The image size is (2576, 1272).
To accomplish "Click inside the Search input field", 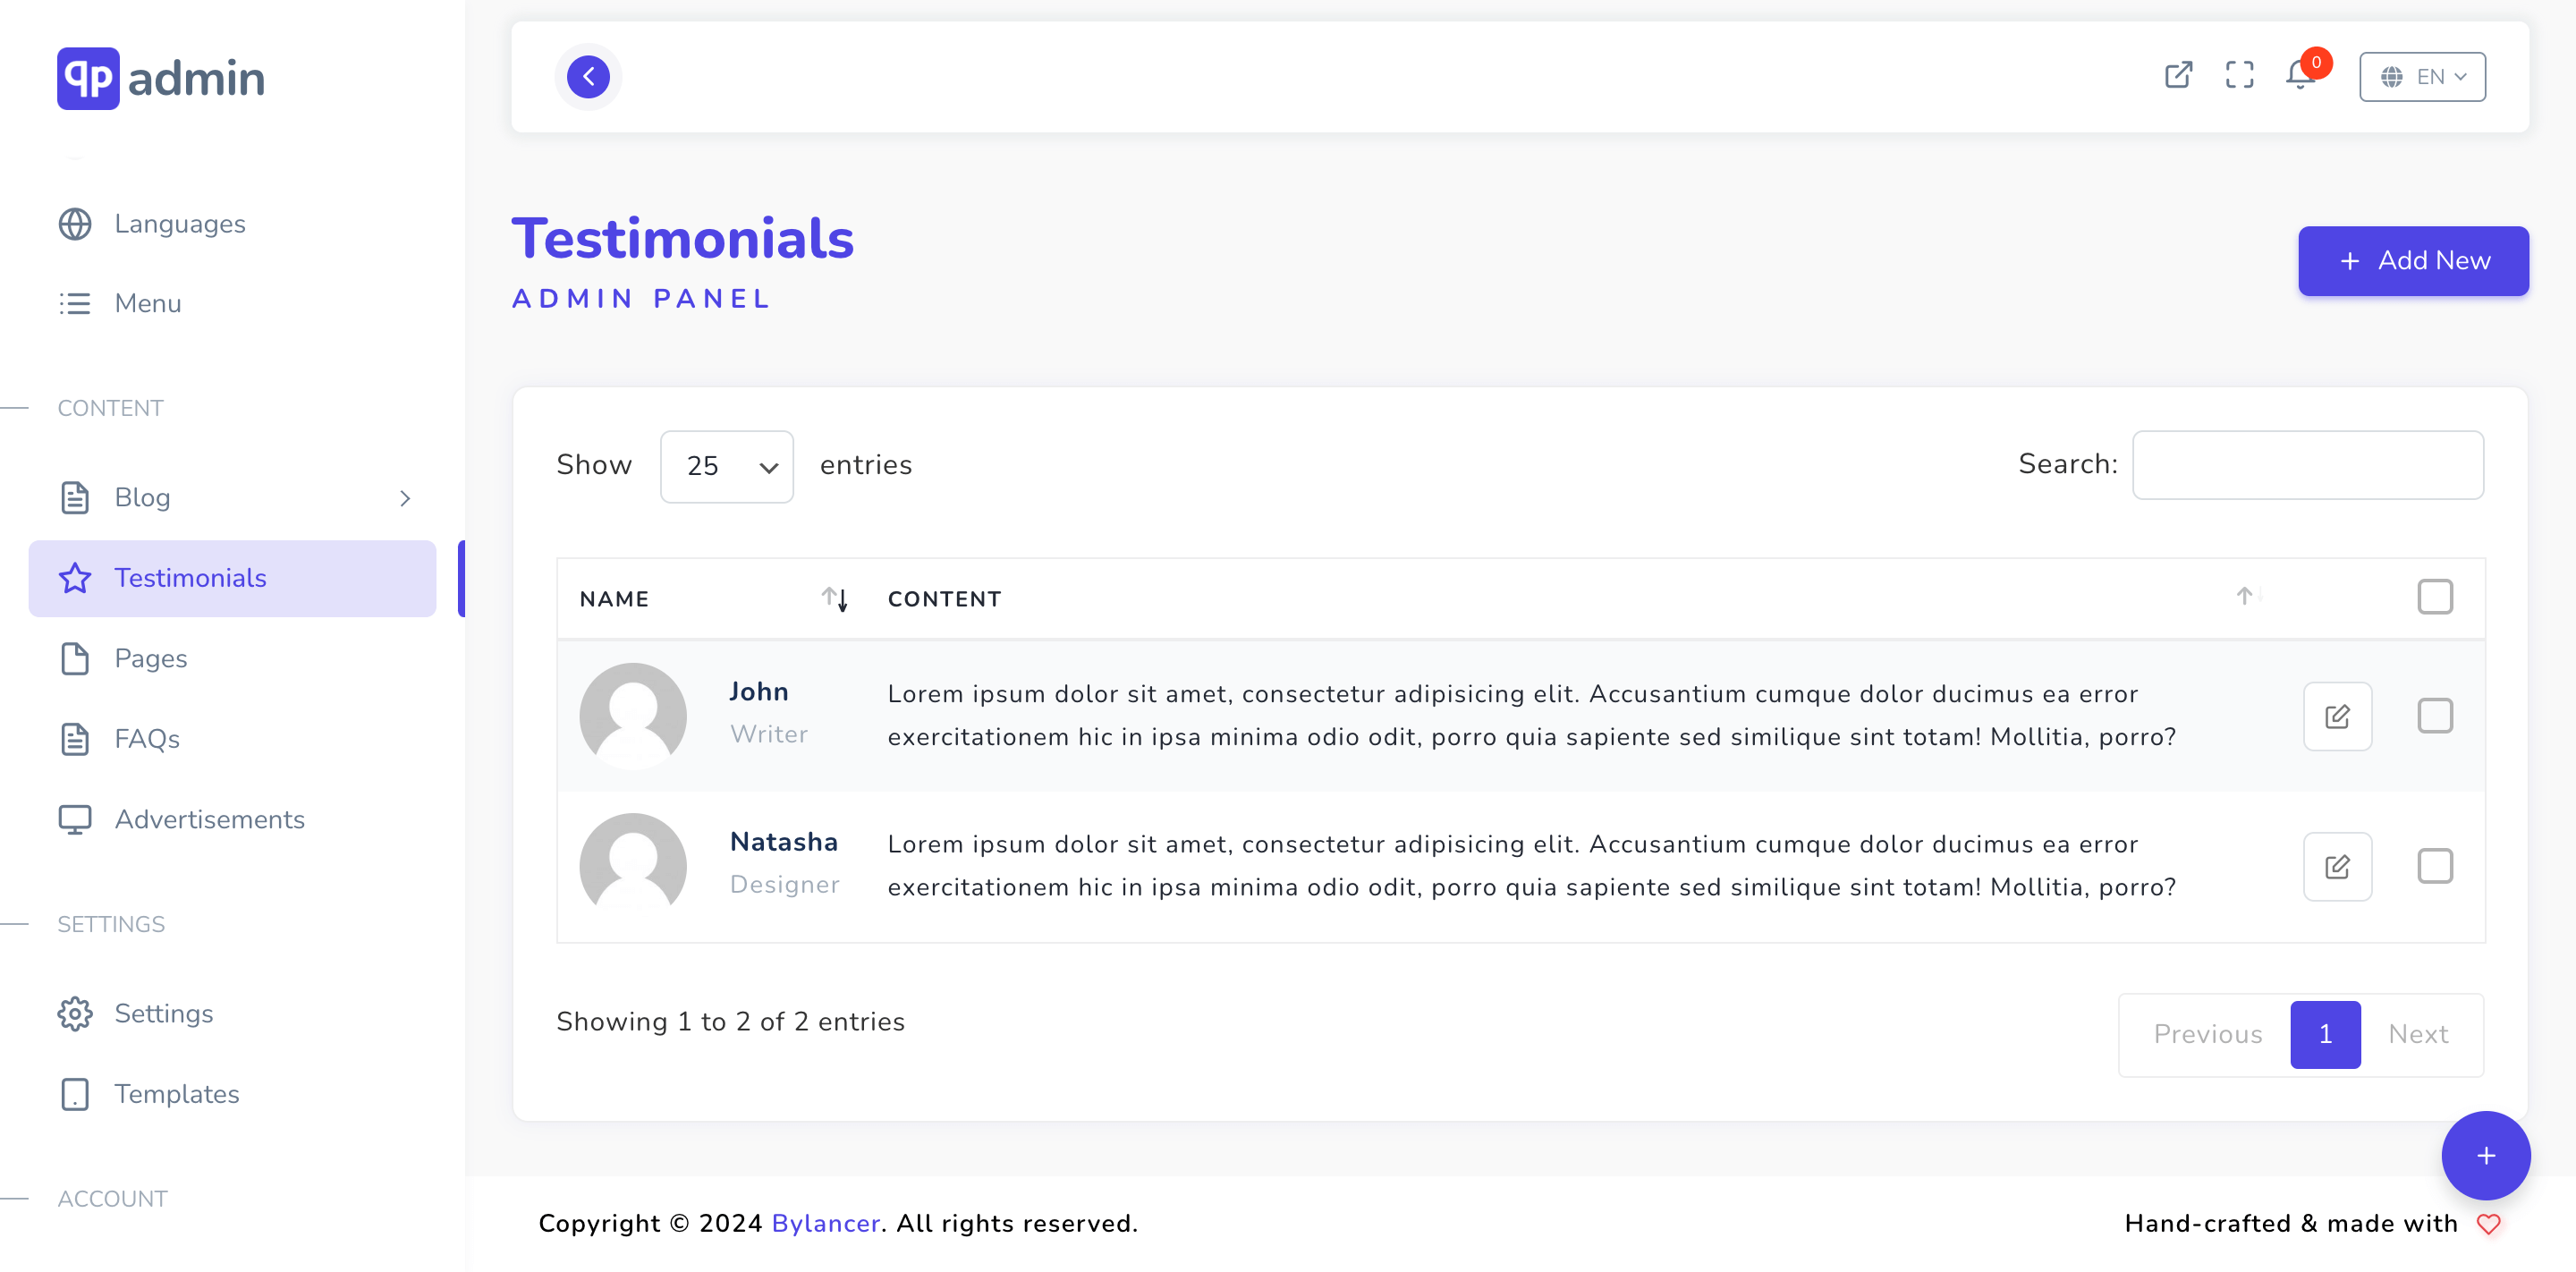I will point(2307,465).
